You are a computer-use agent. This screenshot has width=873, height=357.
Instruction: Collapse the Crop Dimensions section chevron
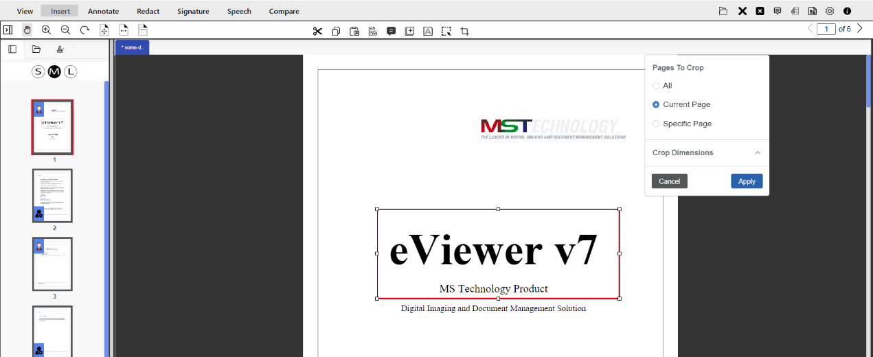(758, 152)
